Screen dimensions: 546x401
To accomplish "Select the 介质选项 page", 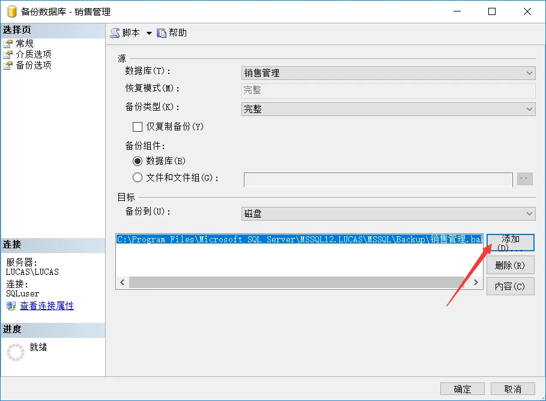I will coord(34,54).
